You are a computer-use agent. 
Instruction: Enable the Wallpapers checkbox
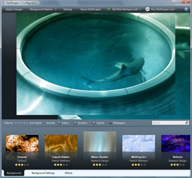110,123
